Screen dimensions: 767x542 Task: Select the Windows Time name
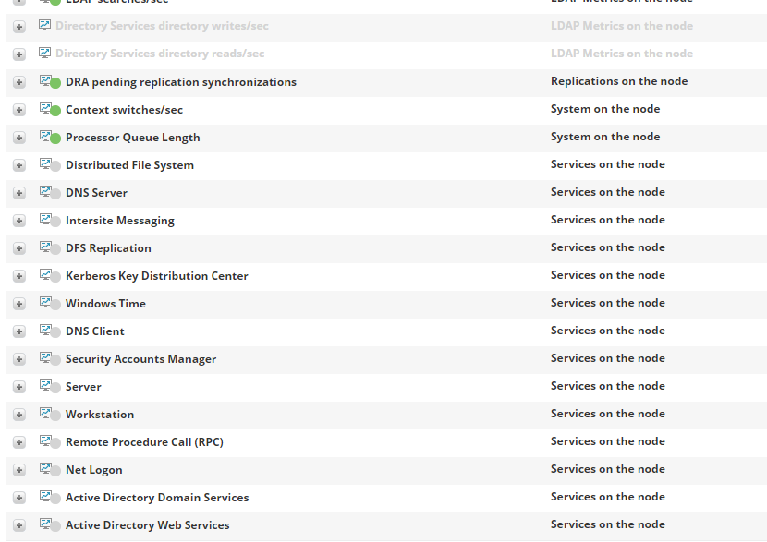pyautogui.click(x=105, y=304)
